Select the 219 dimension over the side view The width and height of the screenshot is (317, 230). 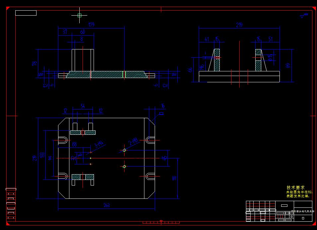point(240,24)
